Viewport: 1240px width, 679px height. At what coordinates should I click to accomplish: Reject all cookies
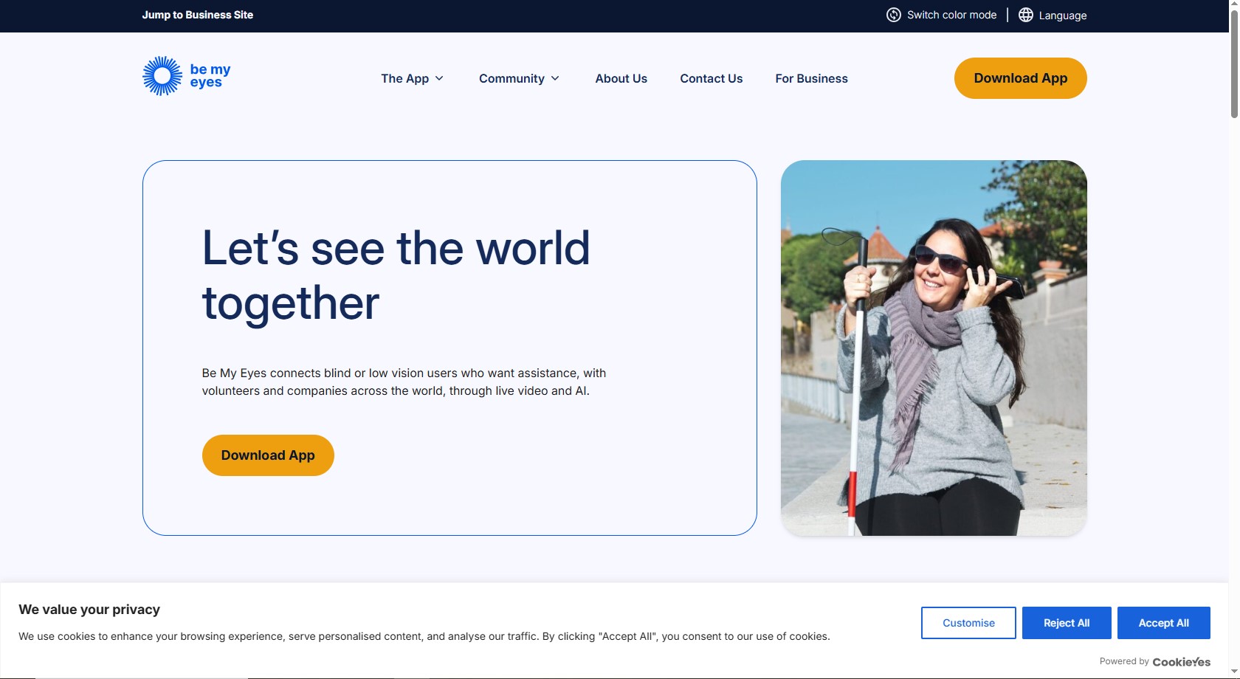(x=1066, y=623)
